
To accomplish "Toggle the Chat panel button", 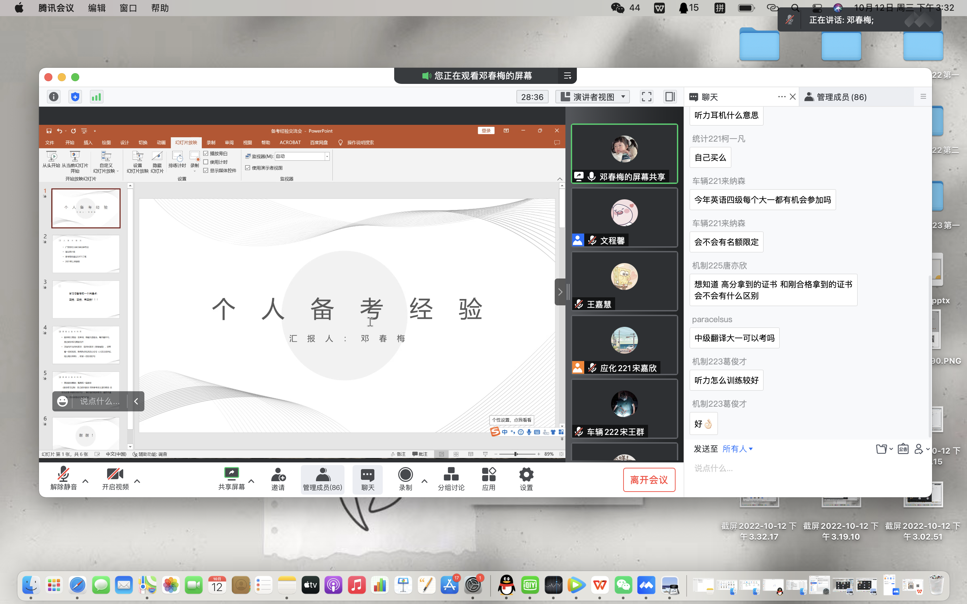I will click(x=367, y=479).
